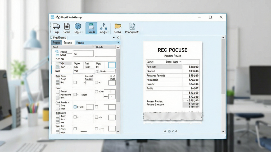Click the Poodrgeorts page icon
Image resolution: width=271 pixels, height=152 pixels.
click(132, 26)
